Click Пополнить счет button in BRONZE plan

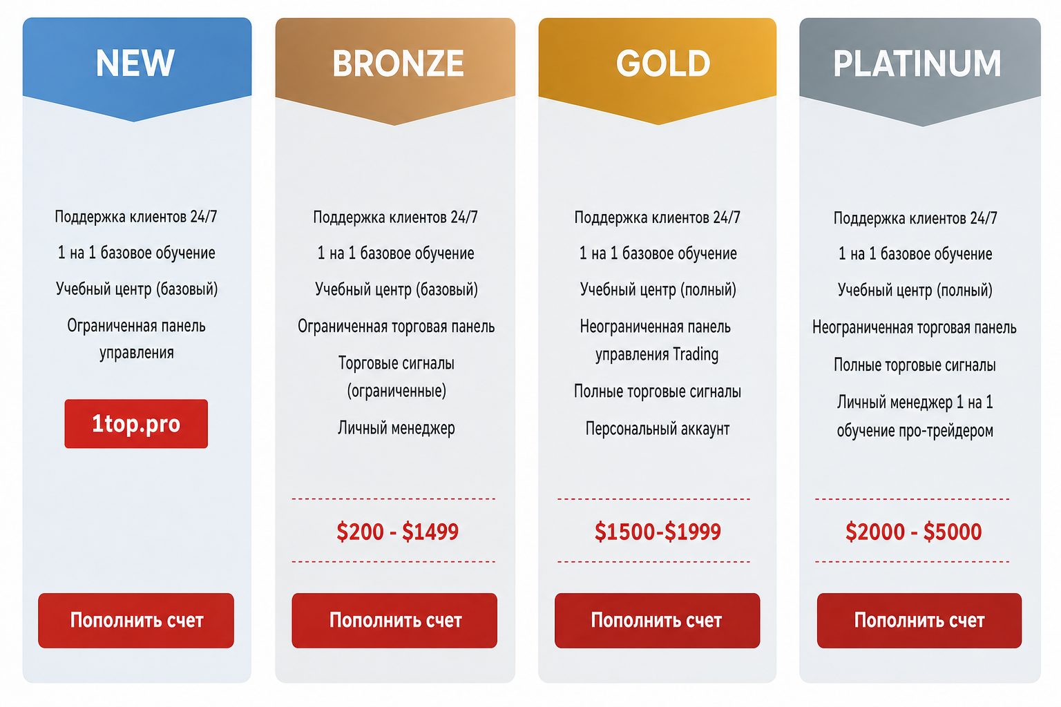(394, 620)
